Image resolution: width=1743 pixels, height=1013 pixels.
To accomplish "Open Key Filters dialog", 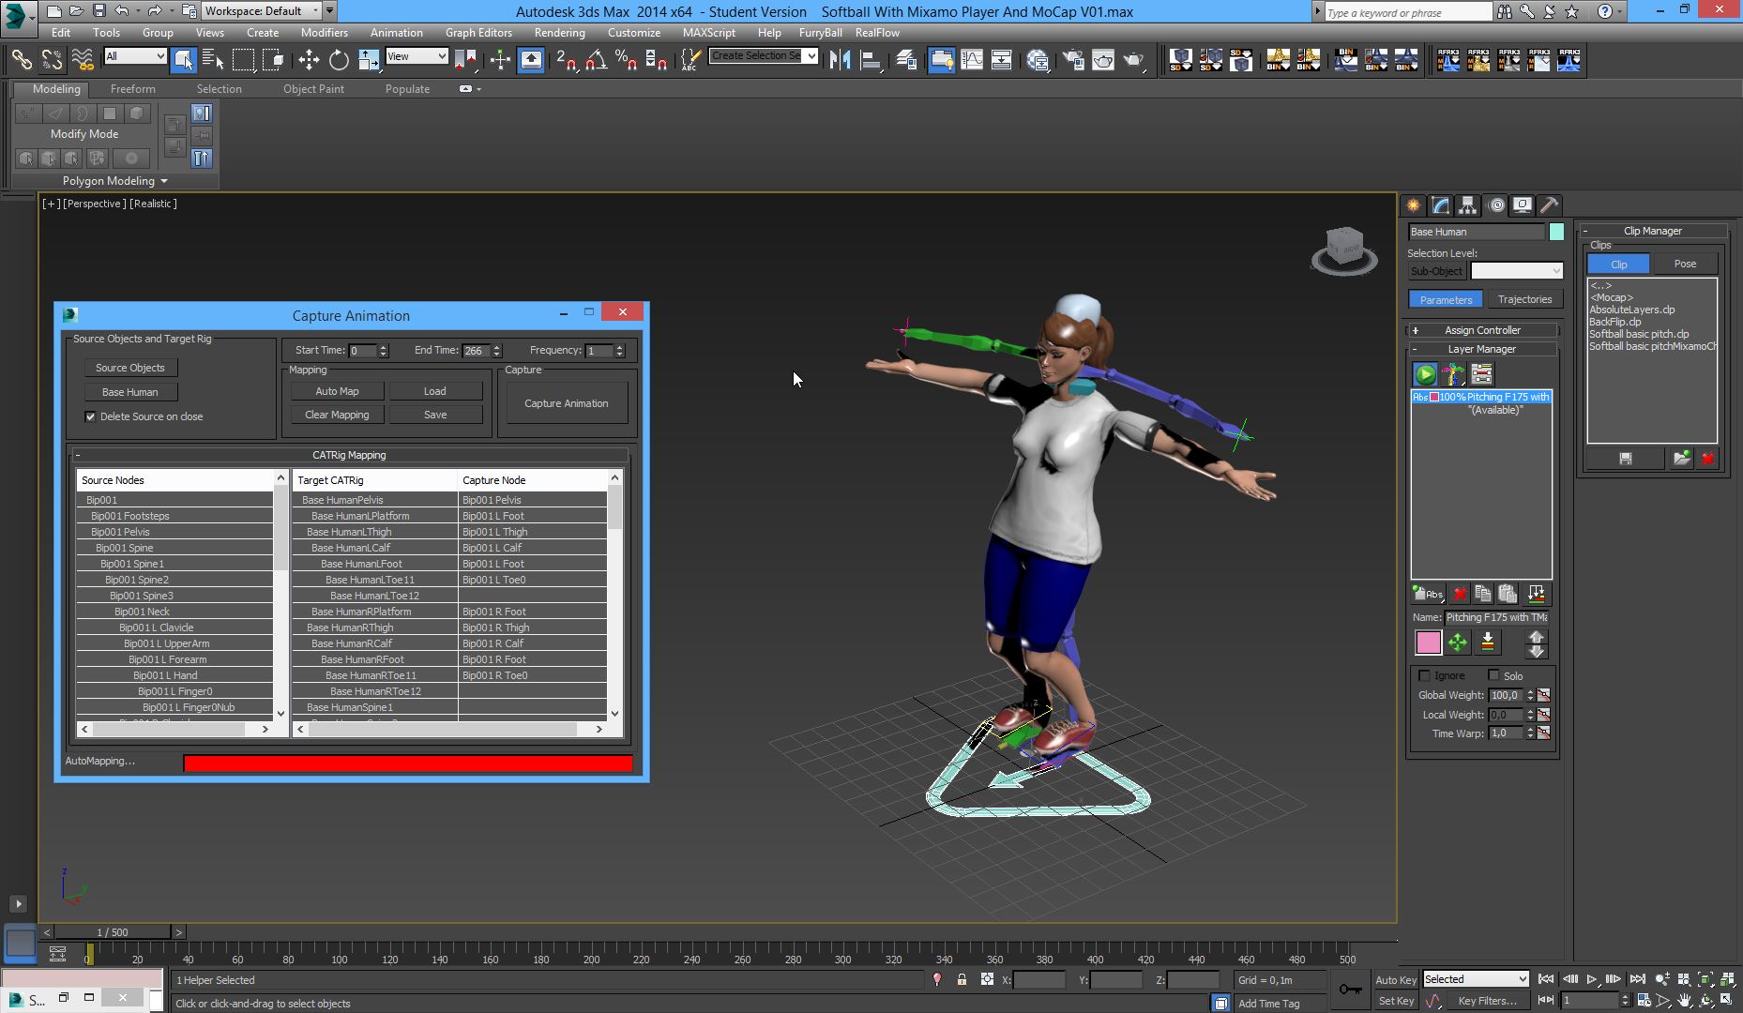I will 1487,1001.
